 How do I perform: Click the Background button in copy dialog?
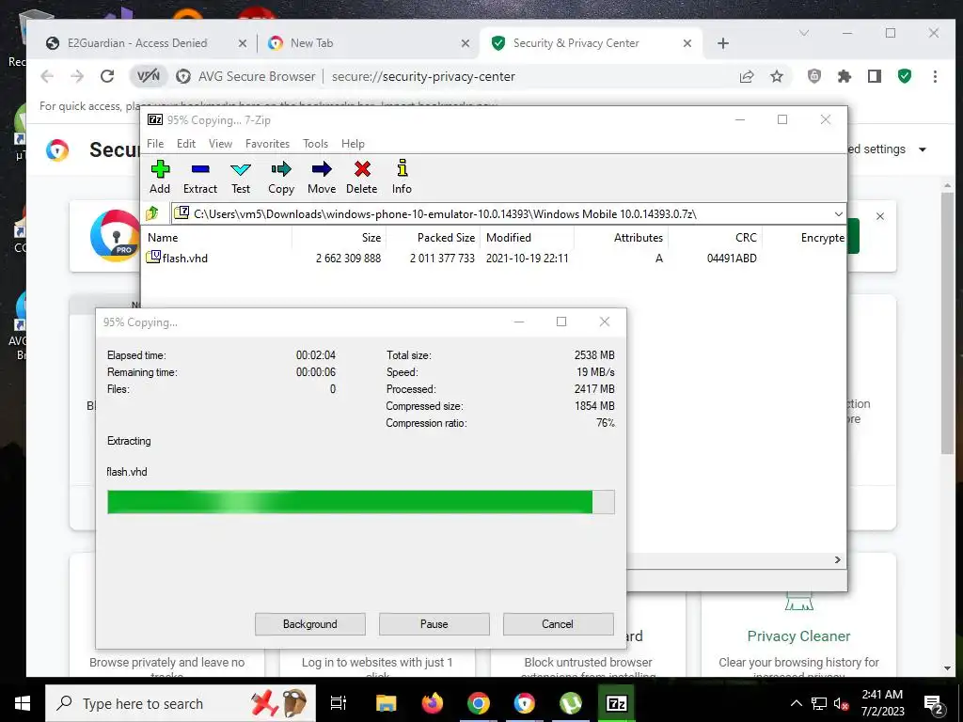coord(310,624)
